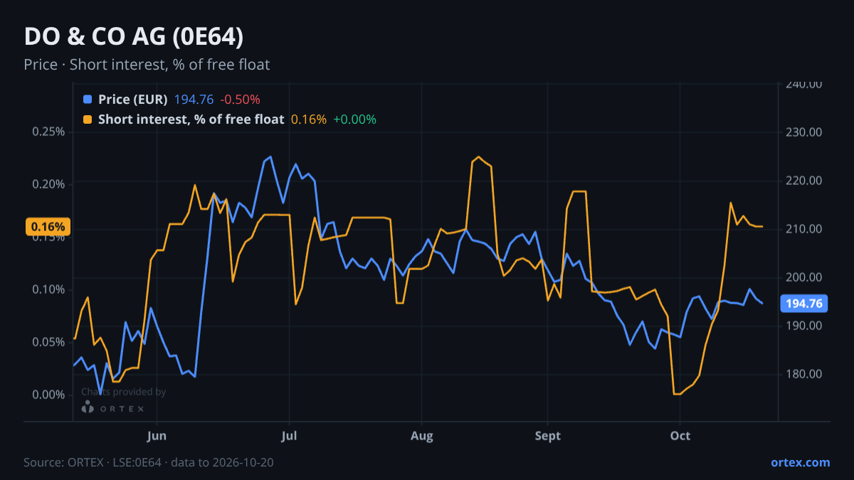Viewport: 854px width, 480px height.
Task: Click the 0.05% left axis label
Action: pos(48,342)
